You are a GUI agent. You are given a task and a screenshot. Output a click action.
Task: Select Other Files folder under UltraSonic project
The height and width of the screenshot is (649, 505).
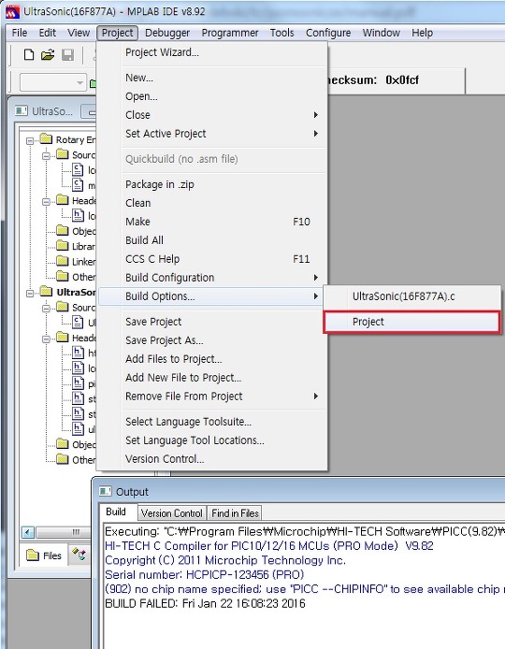click(76, 460)
